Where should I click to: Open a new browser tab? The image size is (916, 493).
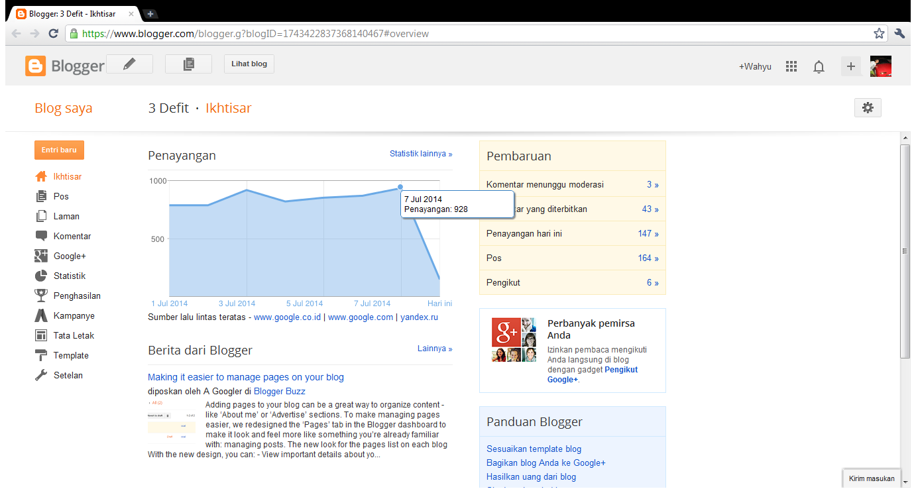pyautogui.click(x=150, y=13)
